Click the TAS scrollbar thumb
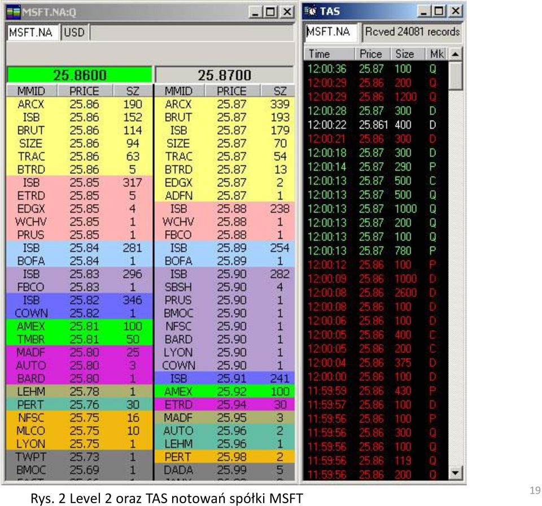Image resolution: width=542 pixels, height=506 pixels. point(456,75)
